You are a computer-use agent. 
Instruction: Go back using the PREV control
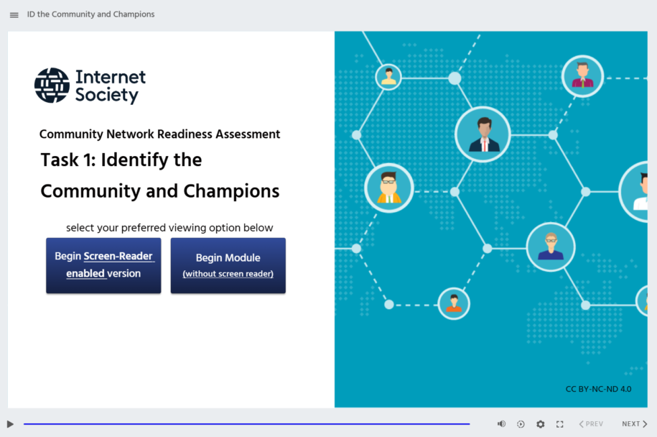(x=590, y=423)
